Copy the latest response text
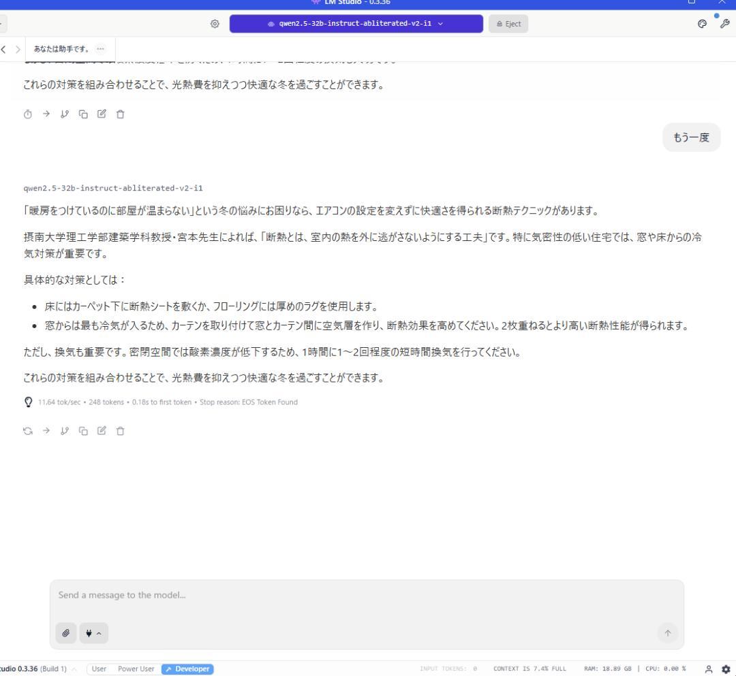 point(83,431)
